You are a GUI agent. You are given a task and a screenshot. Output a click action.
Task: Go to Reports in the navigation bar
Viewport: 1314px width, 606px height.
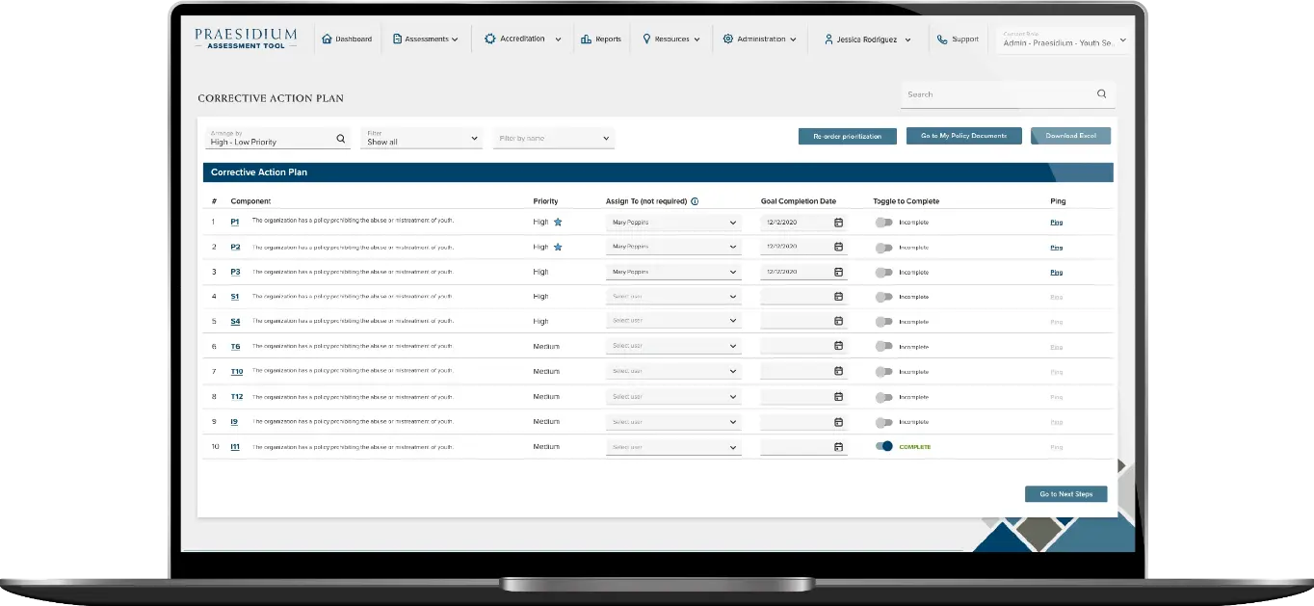(x=601, y=40)
